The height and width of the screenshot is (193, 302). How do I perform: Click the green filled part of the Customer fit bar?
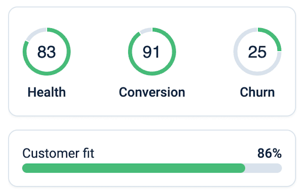132,168
